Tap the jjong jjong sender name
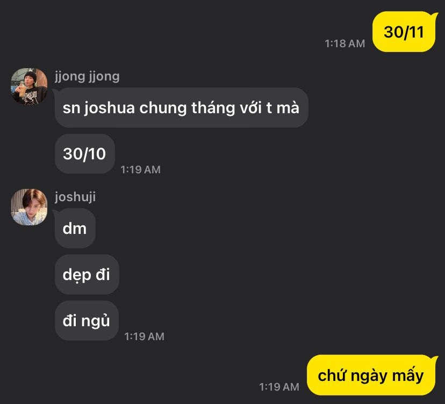Image resolution: width=445 pixels, height=404 pixels. (x=87, y=77)
